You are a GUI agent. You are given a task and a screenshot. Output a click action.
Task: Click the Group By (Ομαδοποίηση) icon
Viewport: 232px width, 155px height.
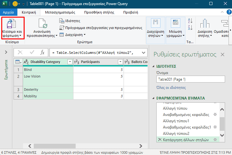click(x=225, y=23)
